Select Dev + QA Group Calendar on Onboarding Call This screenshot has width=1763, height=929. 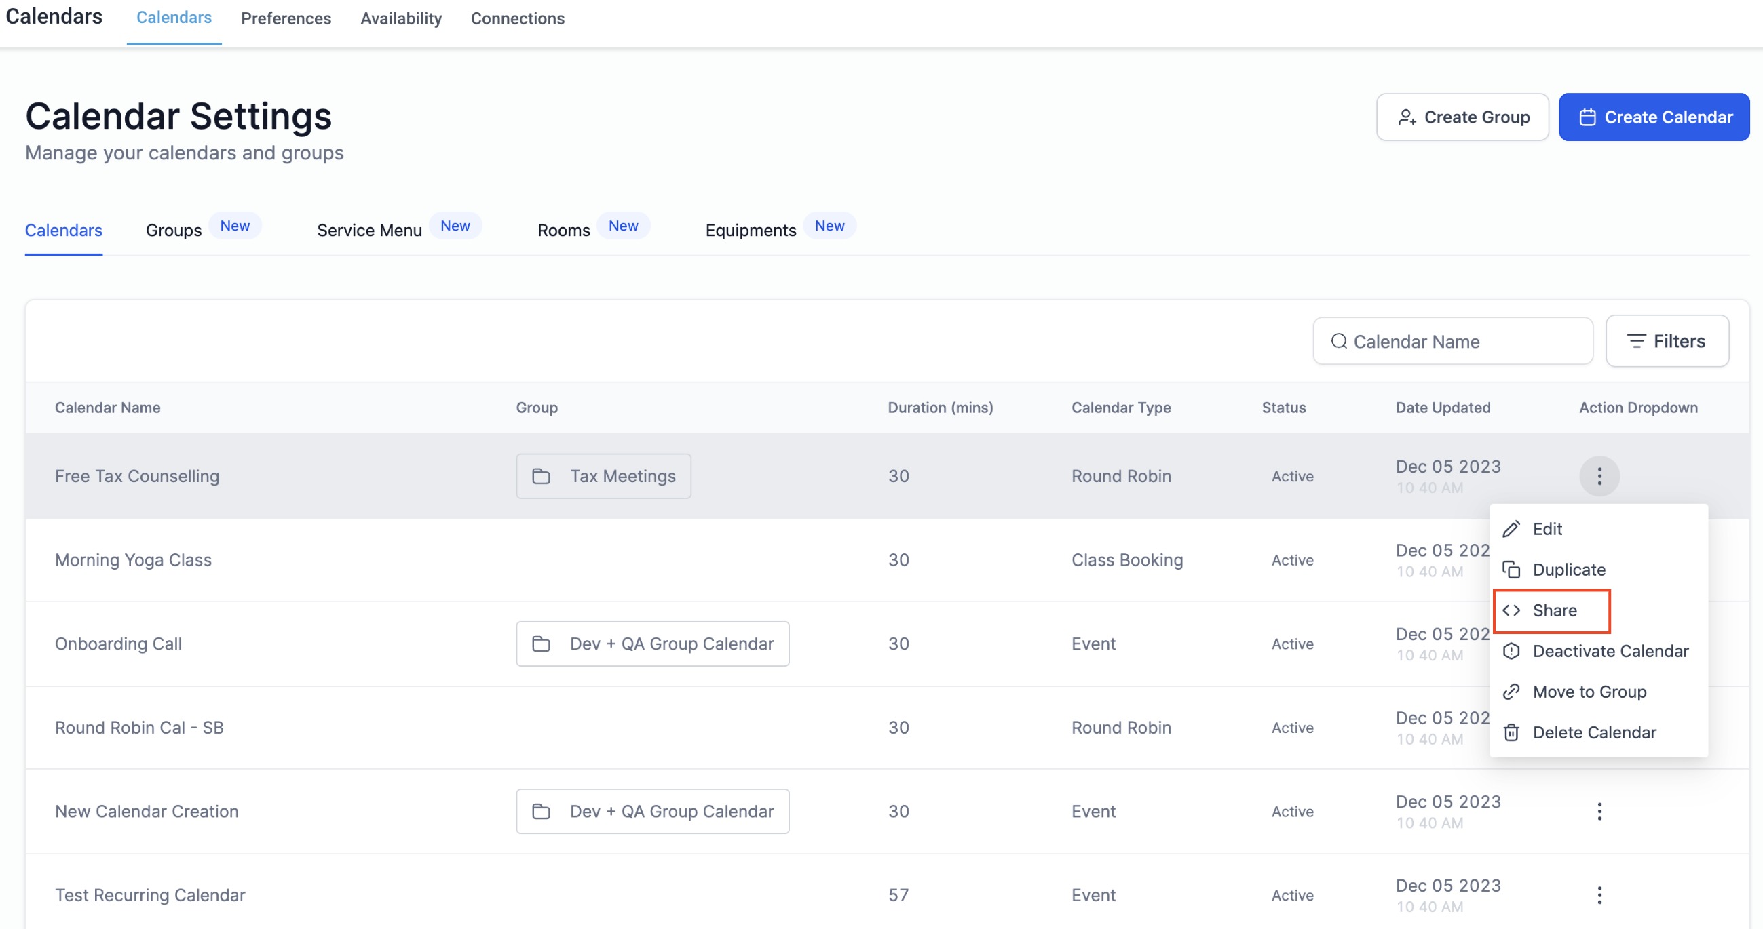tap(652, 644)
